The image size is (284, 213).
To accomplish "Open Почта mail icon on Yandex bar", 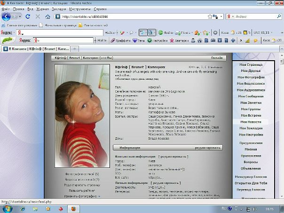I will 178,32.
